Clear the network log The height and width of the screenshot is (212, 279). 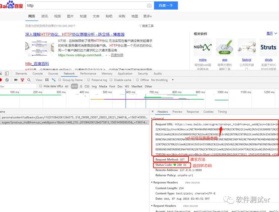(7, 80)
